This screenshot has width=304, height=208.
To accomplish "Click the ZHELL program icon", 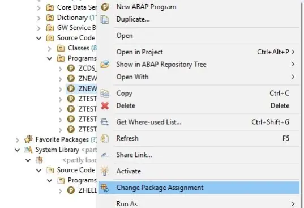I will pyautogui.click(x=71, y=190).
